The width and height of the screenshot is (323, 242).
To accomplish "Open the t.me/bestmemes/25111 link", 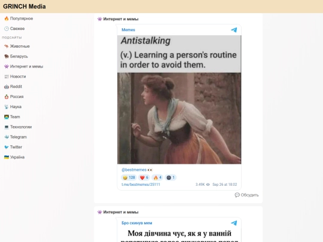I will pyautogui.click(x=141, y=185).
